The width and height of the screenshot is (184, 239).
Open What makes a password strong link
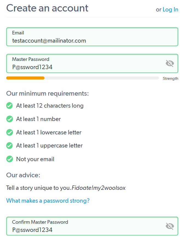[x=48, y=201]
